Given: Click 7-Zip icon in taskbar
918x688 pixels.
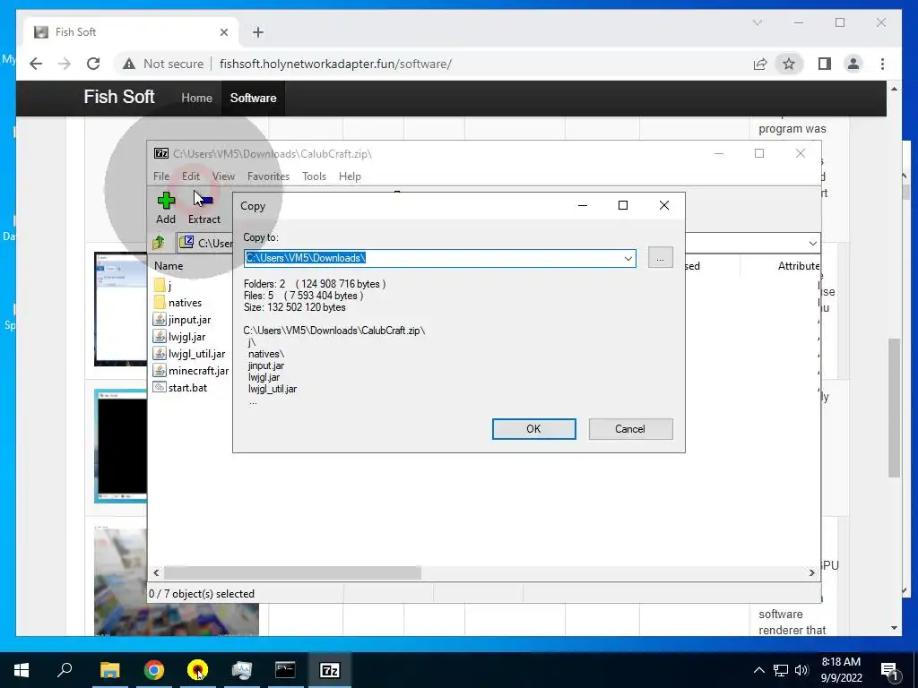Looking at the screenshot, I should [330, 670].
